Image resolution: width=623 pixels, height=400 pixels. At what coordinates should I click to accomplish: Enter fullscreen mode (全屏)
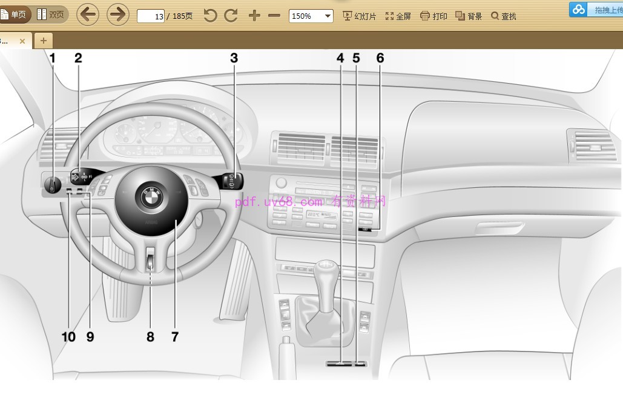[398, 16]
